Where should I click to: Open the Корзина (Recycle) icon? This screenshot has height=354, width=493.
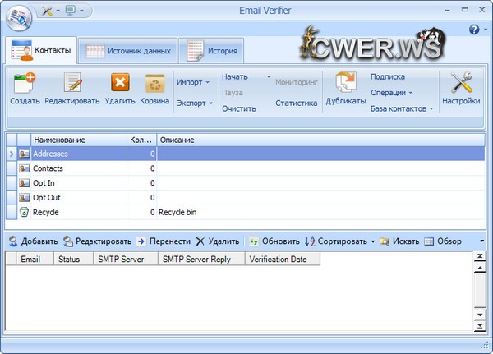(x=154, y=84)
